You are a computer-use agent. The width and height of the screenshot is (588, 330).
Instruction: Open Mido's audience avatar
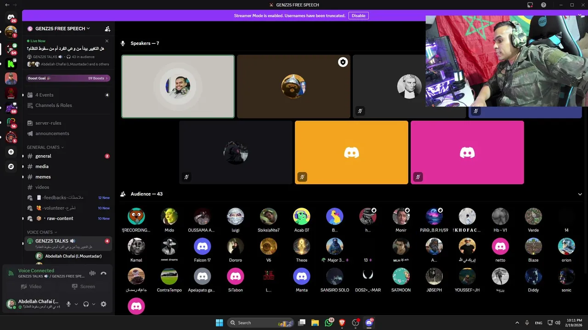169,216
